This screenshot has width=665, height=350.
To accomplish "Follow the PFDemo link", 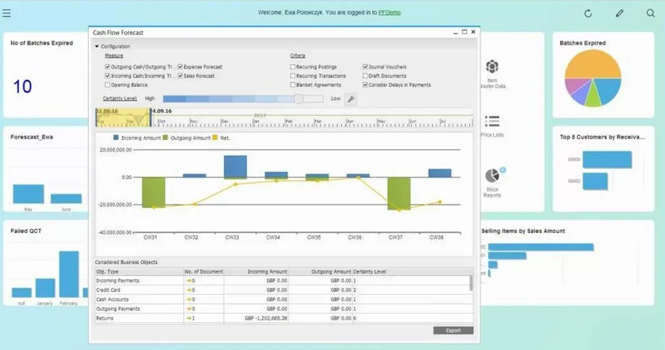I will 389,13.
